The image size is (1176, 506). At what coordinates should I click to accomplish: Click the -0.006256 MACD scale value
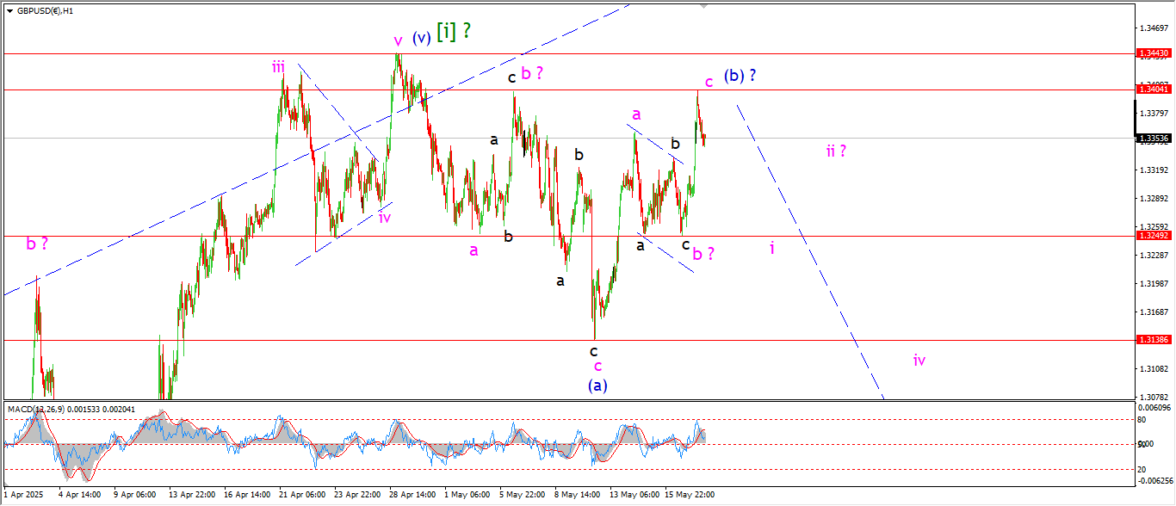coord(1154,480)
